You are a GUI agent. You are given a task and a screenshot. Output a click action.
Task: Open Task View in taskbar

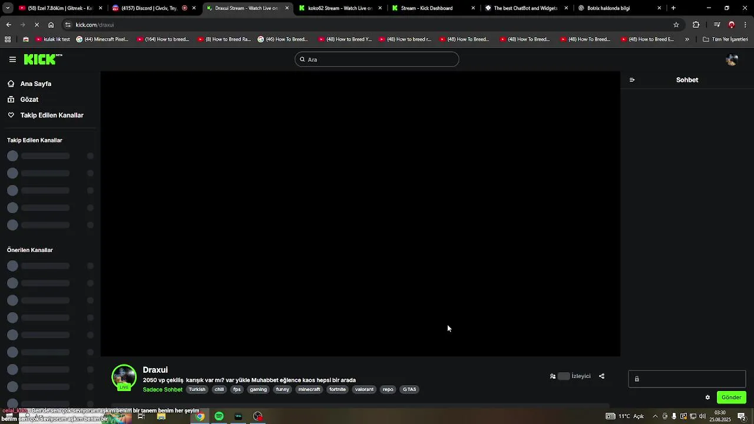(141, 416)
